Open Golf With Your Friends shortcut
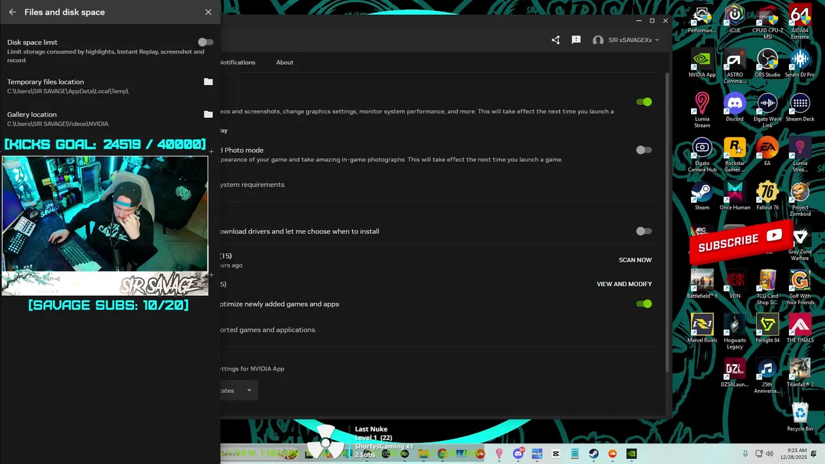825x464 pixels. (x=800, y=288)
